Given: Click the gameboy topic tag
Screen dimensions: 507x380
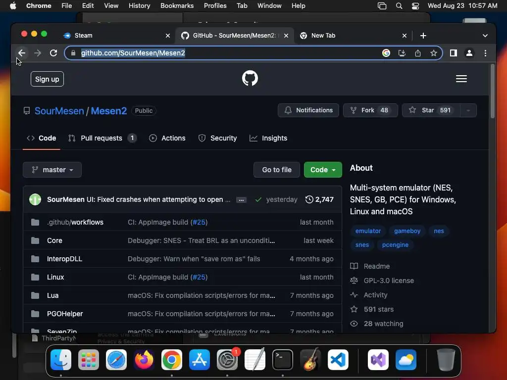Looking at the screenshot, I should (x=407, y=231).
